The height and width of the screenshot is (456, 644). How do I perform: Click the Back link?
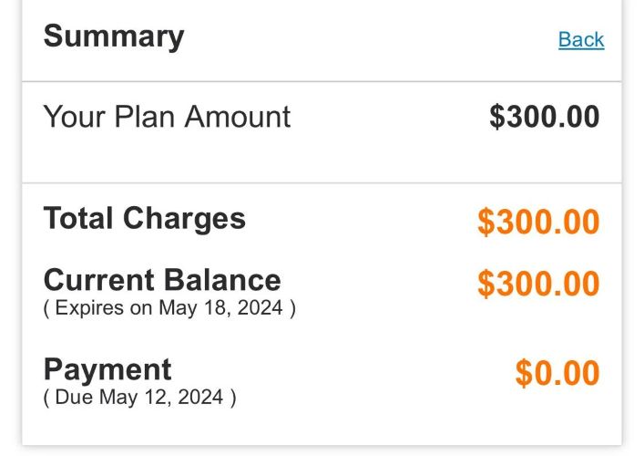[x=581, y=39]
